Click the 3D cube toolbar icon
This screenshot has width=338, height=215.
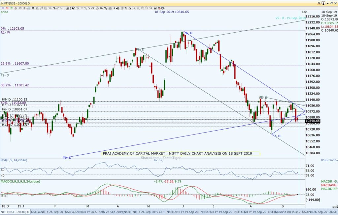pos(73,8)
